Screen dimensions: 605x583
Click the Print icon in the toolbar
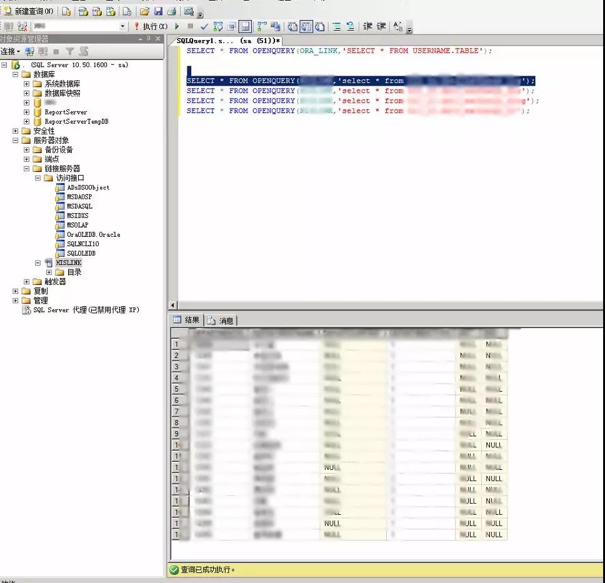[x=171, y=11]
